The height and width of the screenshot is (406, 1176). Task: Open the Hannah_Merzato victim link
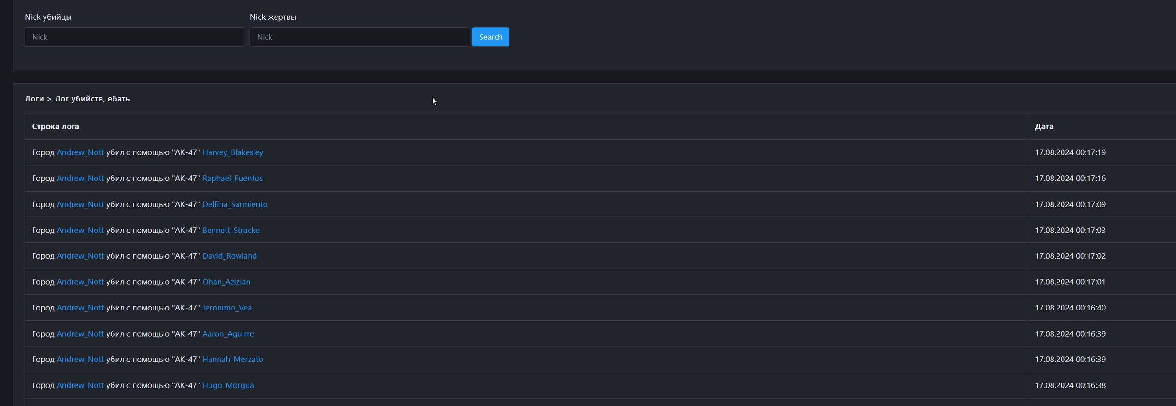232,359
